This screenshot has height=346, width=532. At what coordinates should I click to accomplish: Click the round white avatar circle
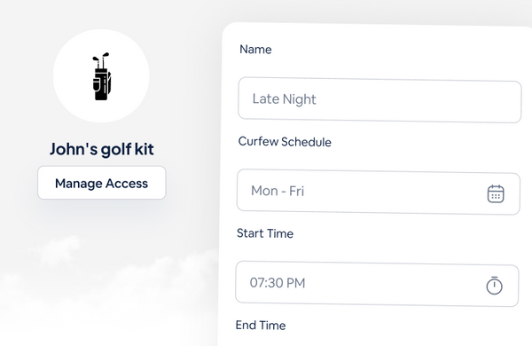coord(101,75)
